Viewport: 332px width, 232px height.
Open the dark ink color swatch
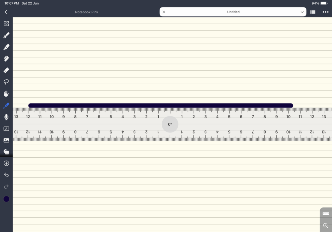click(6, 199)
